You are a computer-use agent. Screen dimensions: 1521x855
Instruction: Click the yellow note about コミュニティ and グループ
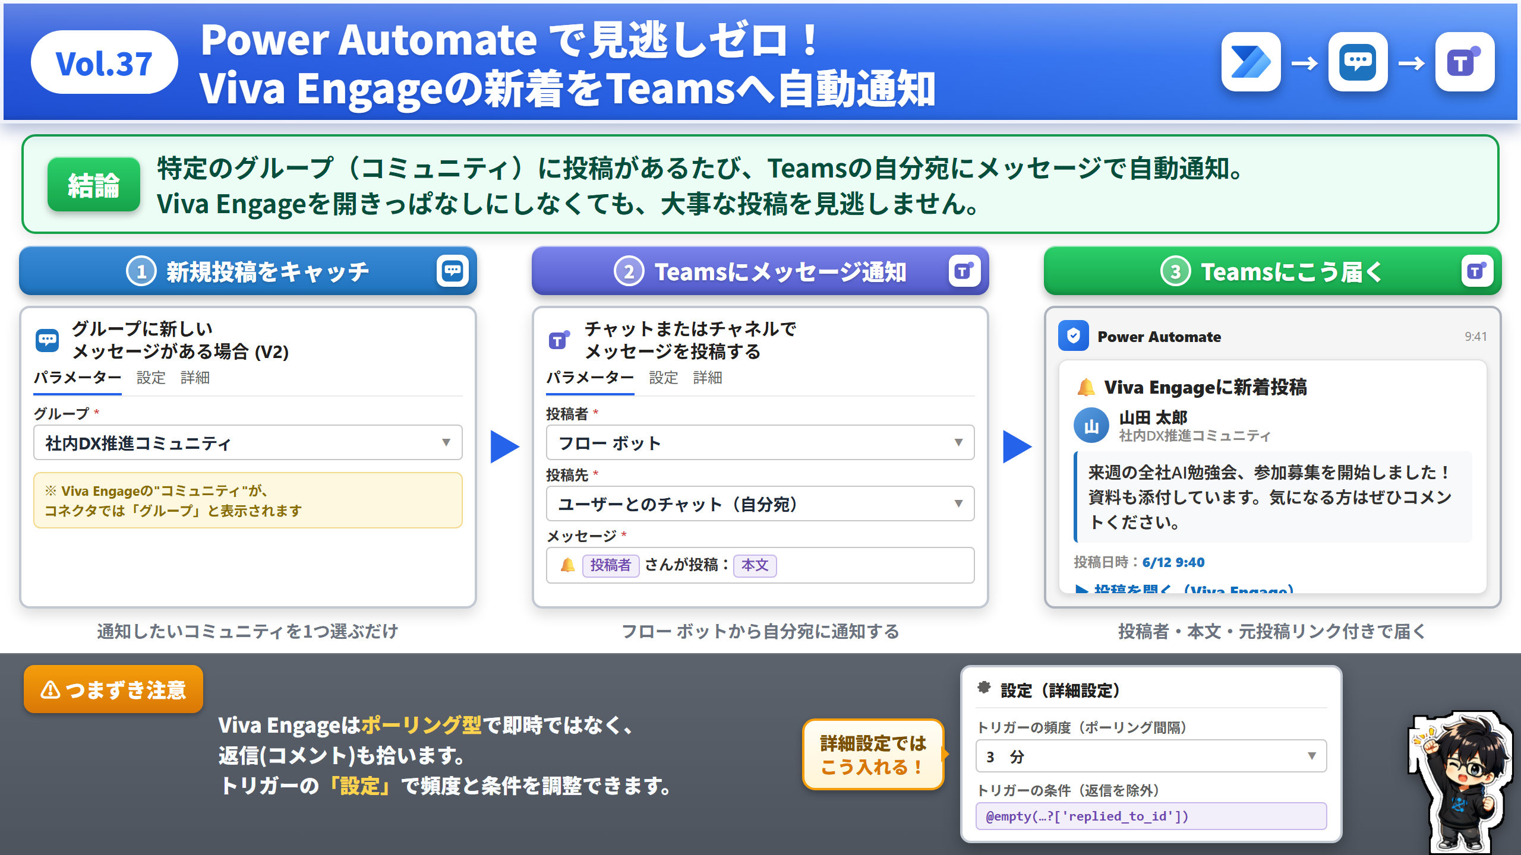click(248, 501)
